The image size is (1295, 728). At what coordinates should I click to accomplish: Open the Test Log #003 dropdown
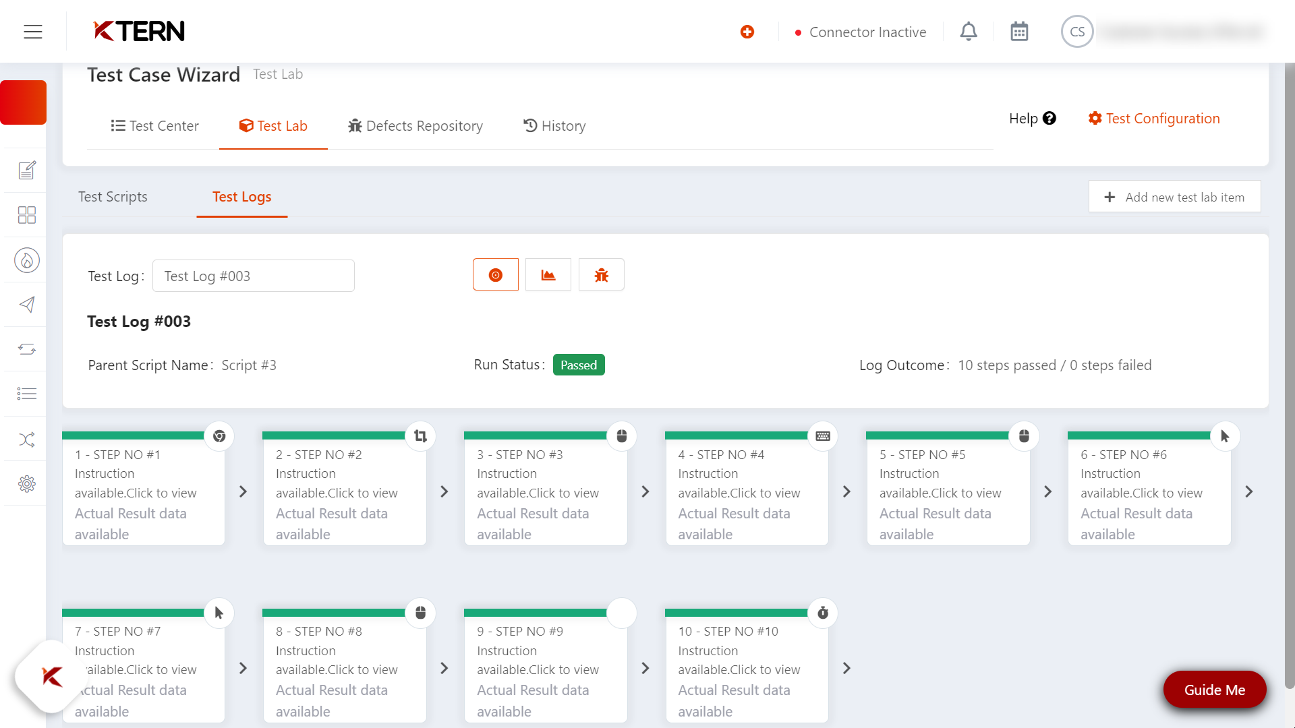click(253, 276)
